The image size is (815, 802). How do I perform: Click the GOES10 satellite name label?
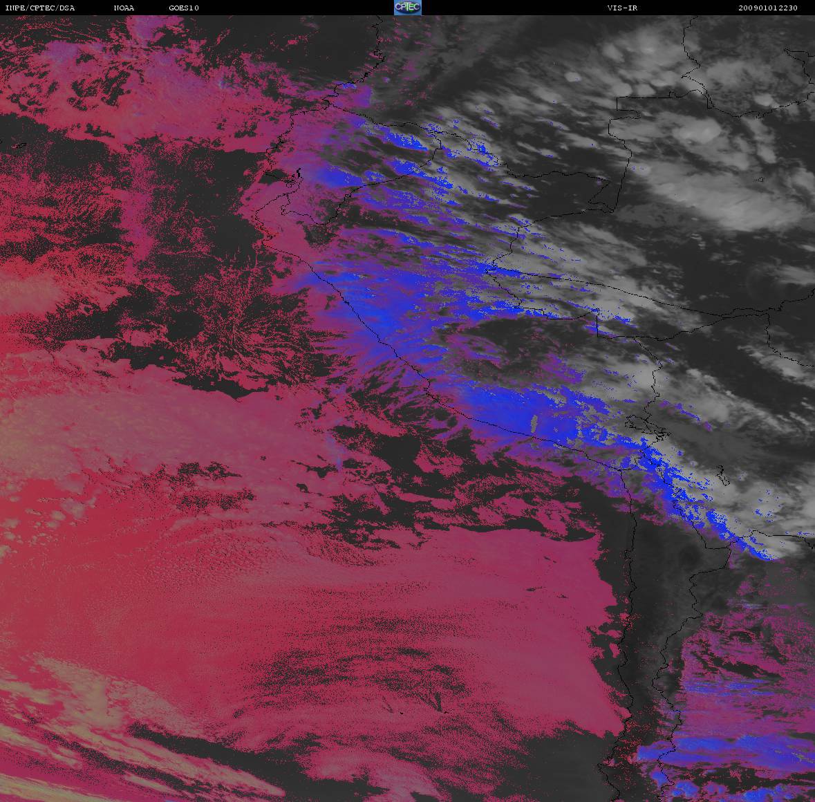click(184, 8)
